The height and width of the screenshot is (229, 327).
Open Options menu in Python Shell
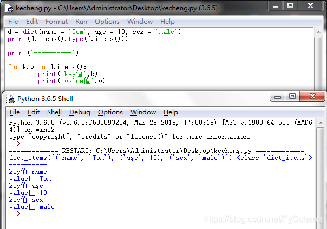click(110, 112)
